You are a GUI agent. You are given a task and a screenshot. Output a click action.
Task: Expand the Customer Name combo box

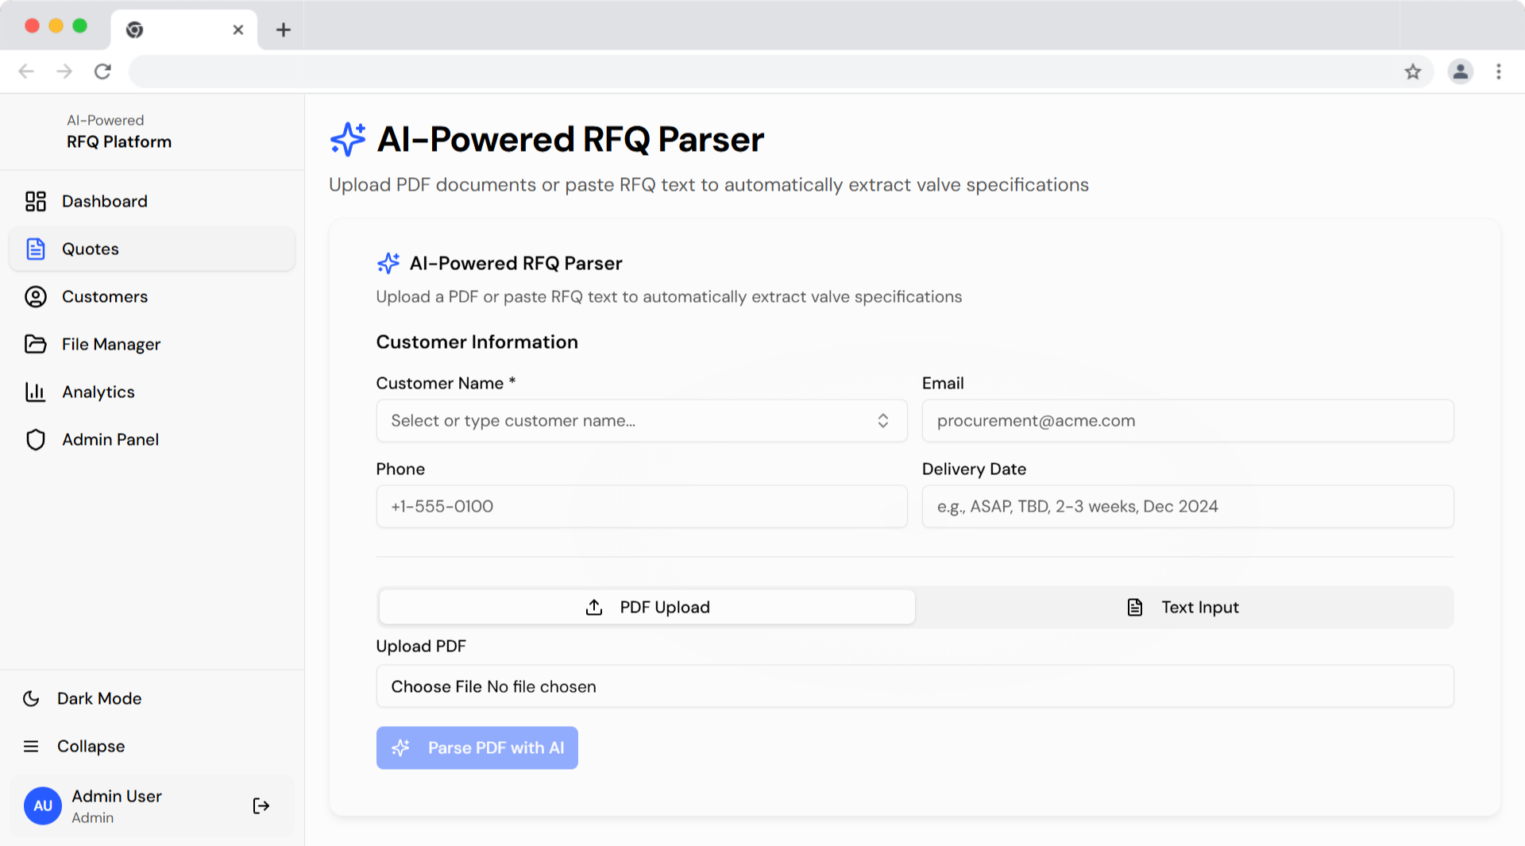pyautogui.click(x=642, y=420)
